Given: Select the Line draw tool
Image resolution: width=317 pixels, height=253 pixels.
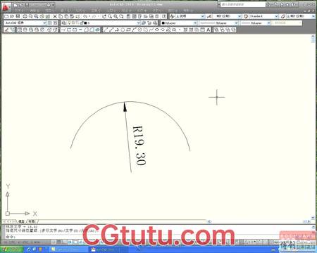Looking at the screenshot, I should click(x=106, y=30).
